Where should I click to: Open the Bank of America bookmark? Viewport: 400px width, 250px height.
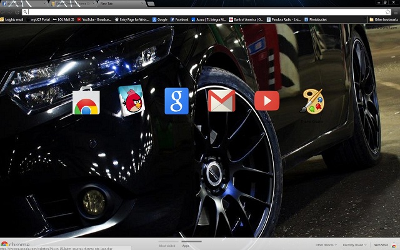[246, 19]
